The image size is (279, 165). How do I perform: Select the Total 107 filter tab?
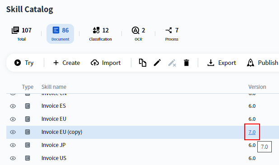pos(22,34)
